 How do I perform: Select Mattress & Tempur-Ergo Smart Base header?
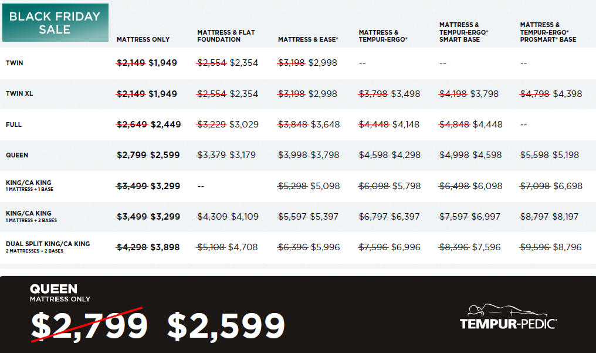click(464, 32)
